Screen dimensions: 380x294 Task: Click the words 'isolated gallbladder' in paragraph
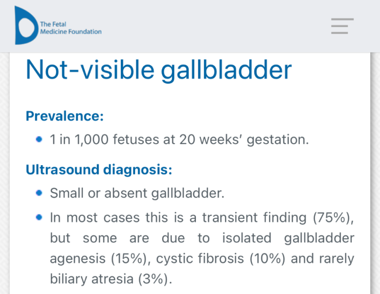pyautogui.click(x=288, y=238)
